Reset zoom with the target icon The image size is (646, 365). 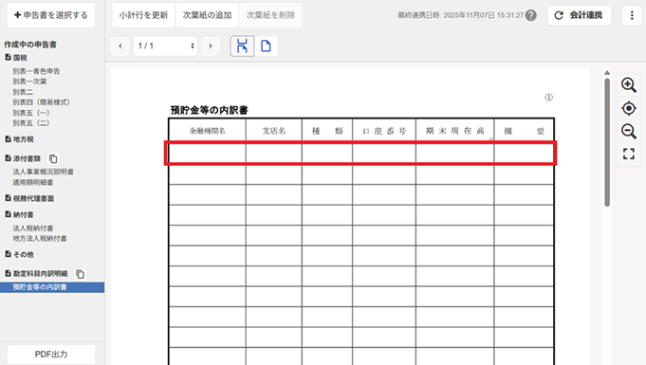coord(629,108)
